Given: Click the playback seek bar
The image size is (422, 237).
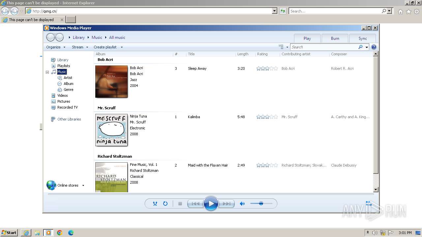Looking at the screenshot, I should pyautogui.click(x=211, y=194).
